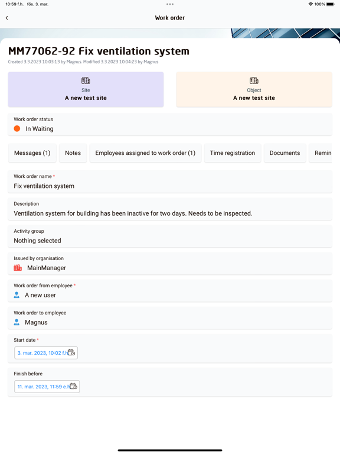Click the red MainManager organisation icon
This screenshot has height=454, width=340.
pyautogui.click(x=18, y=268)
